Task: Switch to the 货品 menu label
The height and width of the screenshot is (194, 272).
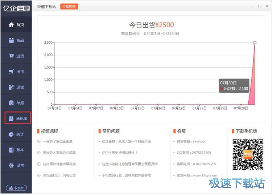Action: (x=20, y=40)
